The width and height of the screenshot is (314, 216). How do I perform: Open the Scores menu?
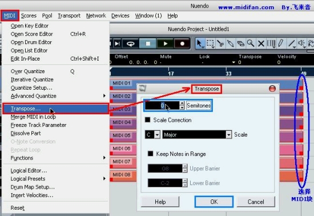tap(29, 15)
